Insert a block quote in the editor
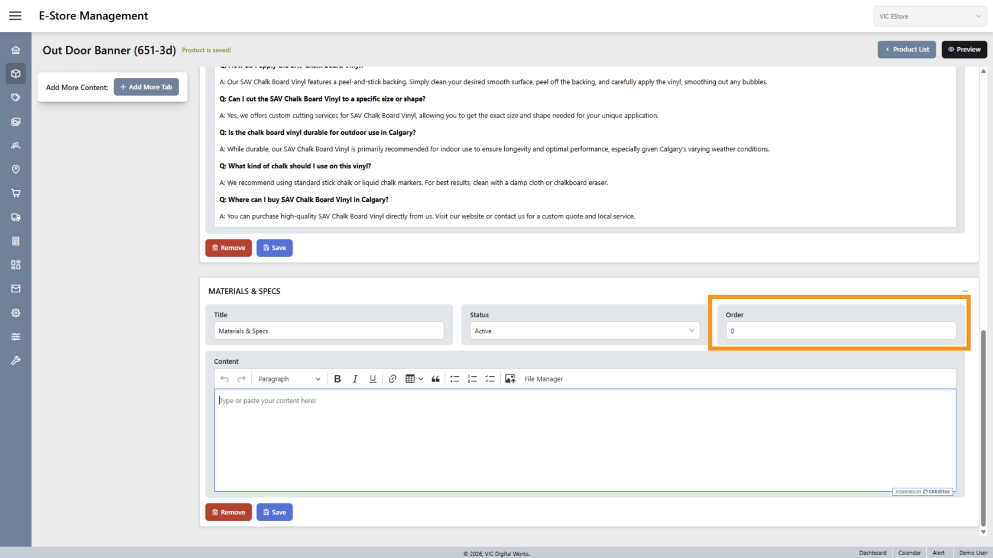The width and height of the screenshot is (993, 558). [x=436, y=379]
